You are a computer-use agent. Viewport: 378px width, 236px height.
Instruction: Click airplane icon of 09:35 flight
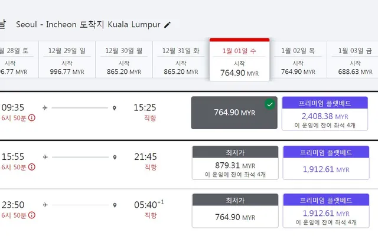pos(45,108)
